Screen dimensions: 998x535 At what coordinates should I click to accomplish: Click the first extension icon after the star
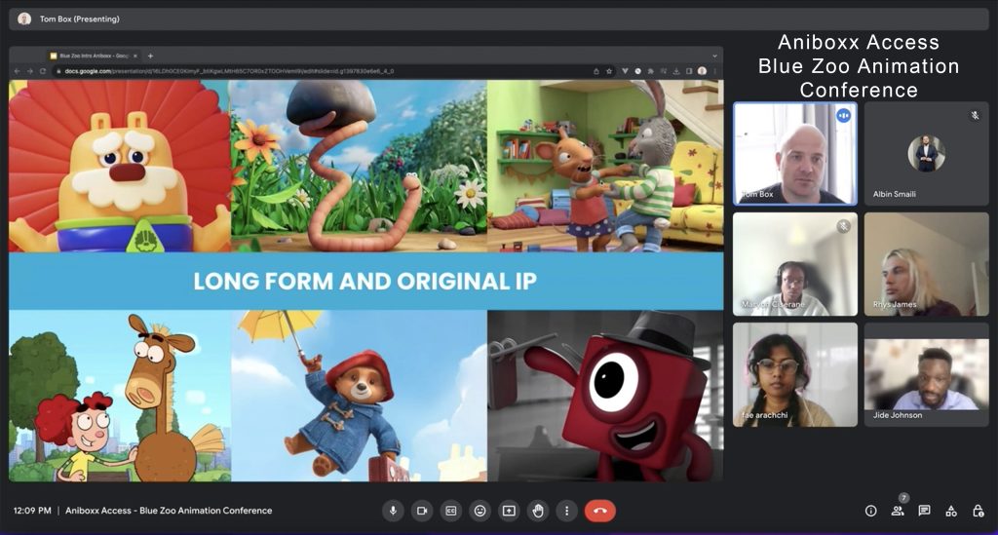[625, 71]
